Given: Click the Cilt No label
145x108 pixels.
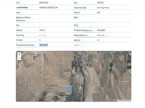Looking at the screenshot, I should (19, 40).
